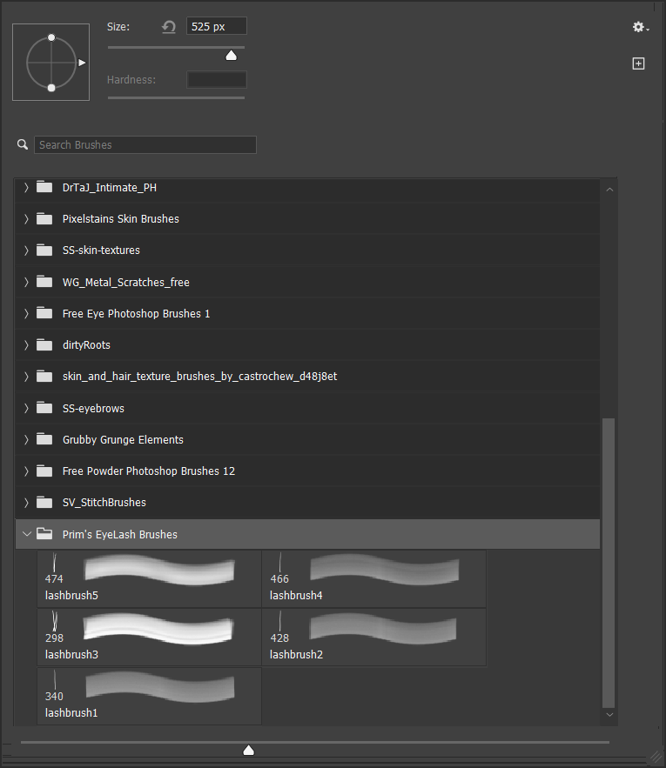Select the lashbrush5 brush preset
The width and height of the screenshot is (666, 768).
pyautogui.click(x=149, y=578)
